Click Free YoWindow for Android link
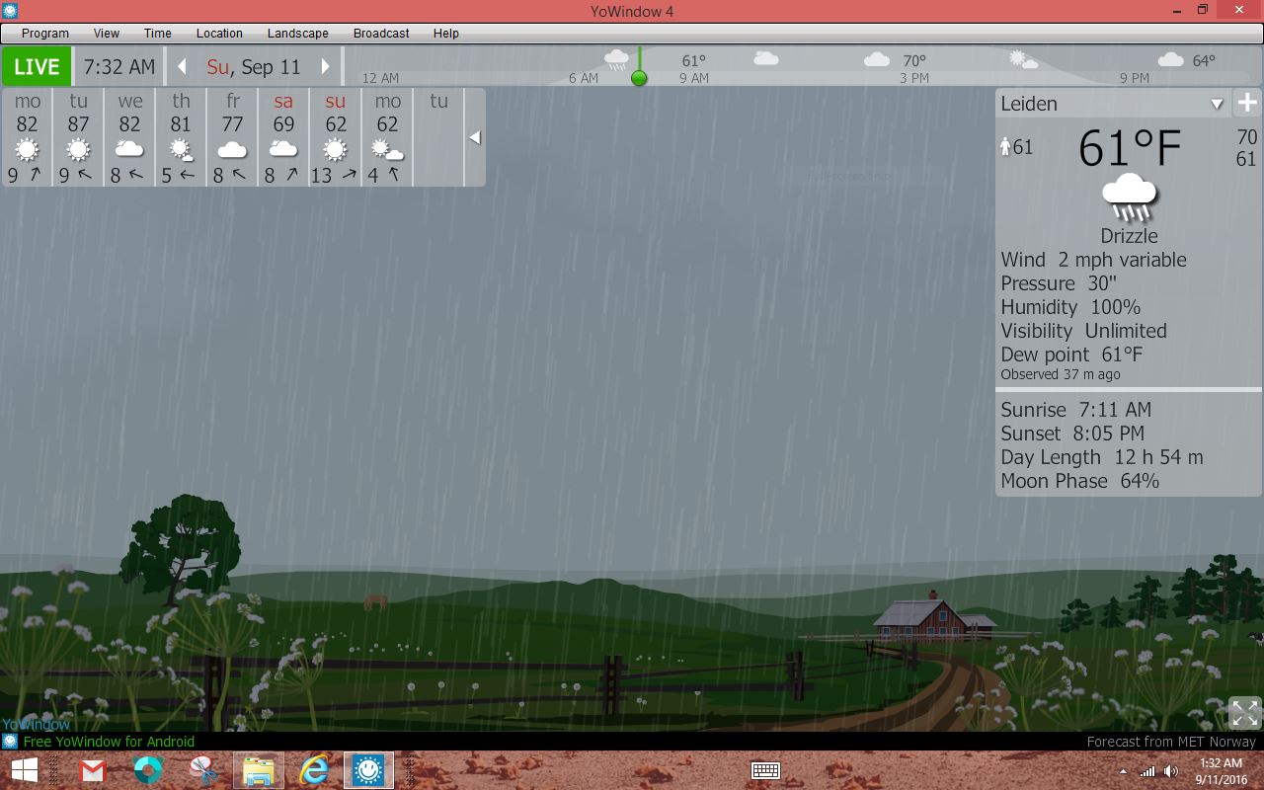1264x790 pixels. click(x=109, y=742)
